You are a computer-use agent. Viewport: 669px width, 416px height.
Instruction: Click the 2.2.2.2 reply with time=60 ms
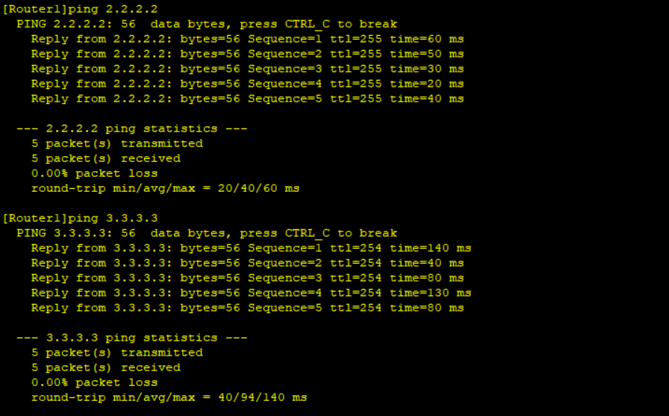click(x=247, y=39)
